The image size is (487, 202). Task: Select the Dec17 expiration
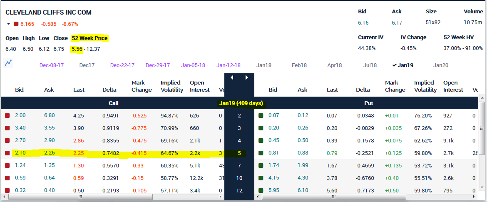(87, 65)
